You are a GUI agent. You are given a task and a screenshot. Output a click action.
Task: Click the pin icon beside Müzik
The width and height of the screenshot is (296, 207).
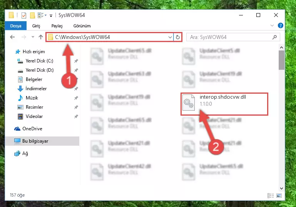[76, 98]
